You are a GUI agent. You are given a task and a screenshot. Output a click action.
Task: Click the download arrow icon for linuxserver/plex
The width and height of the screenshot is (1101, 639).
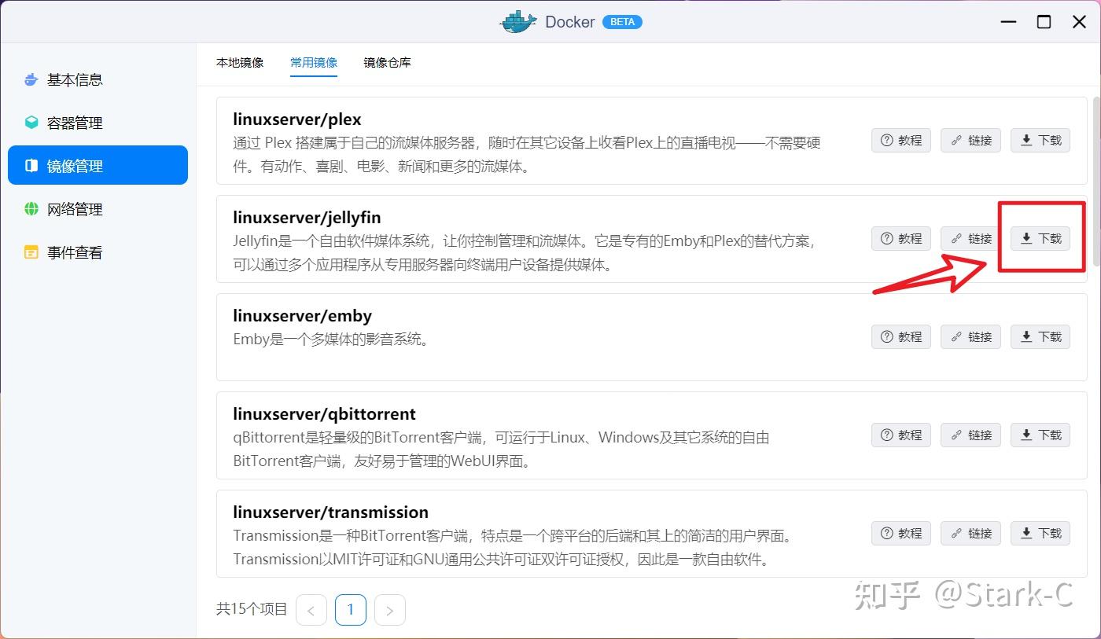(x=1026, y=140)
